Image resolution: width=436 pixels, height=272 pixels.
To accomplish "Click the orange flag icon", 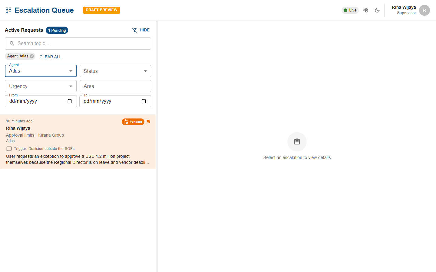I will (x=148, y=122).
